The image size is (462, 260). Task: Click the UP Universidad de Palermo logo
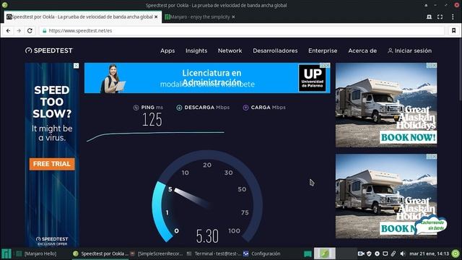coord(313,78)
